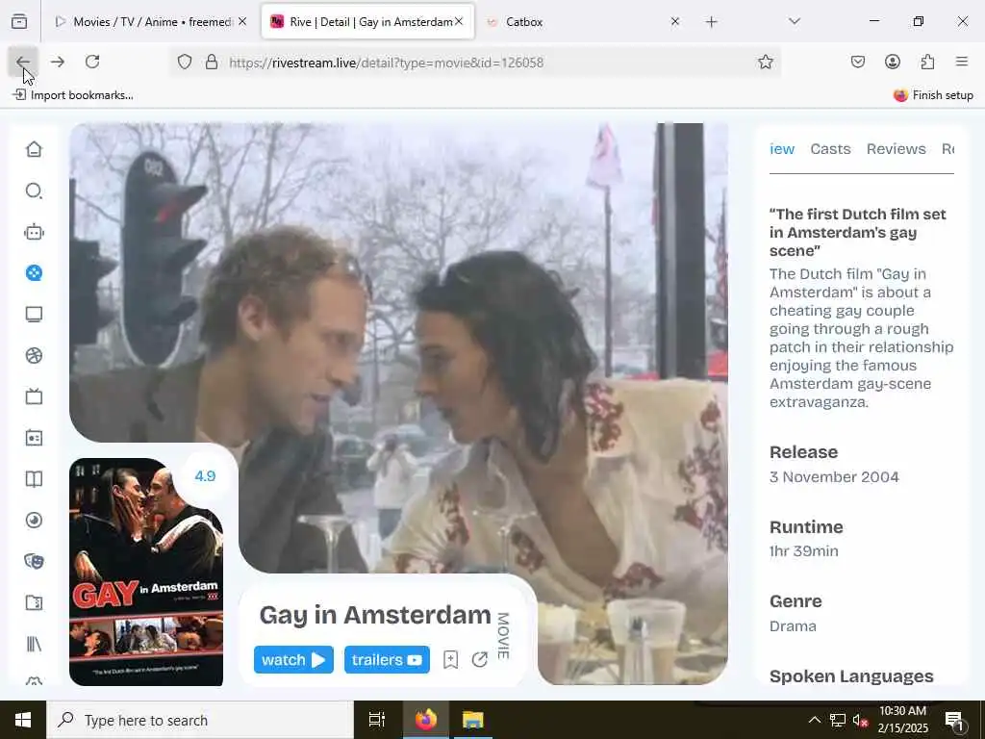
Task: Open the Firefox hamburger menu
Action: point(962,62)
